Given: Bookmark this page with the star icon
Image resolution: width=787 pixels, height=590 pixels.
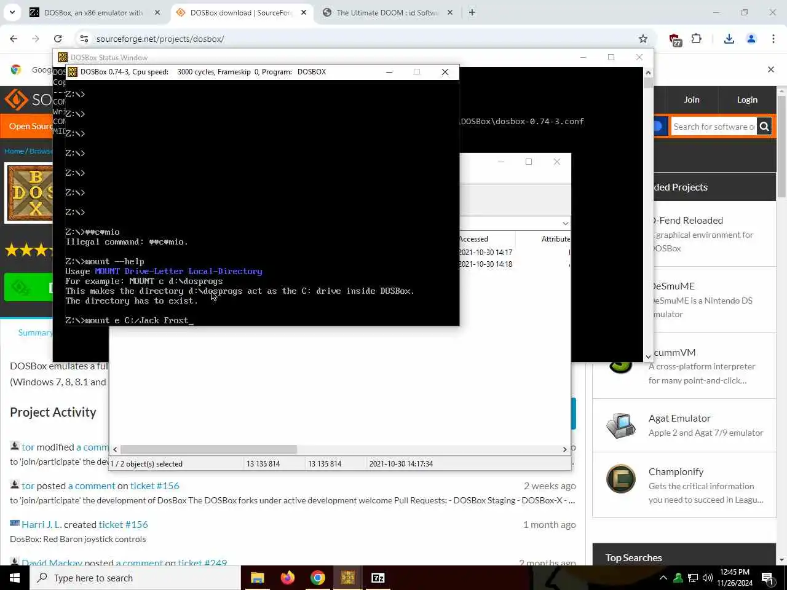Looking at the screenshot, I should (x=643, y=39).
